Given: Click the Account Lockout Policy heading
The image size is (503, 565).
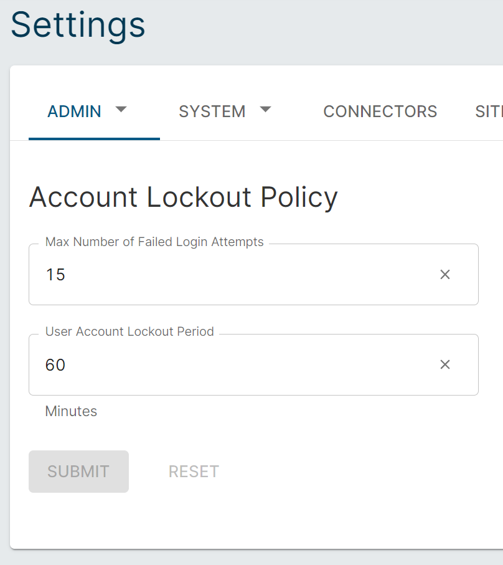Looking at the screenshot, I should [x=183, y=197].
